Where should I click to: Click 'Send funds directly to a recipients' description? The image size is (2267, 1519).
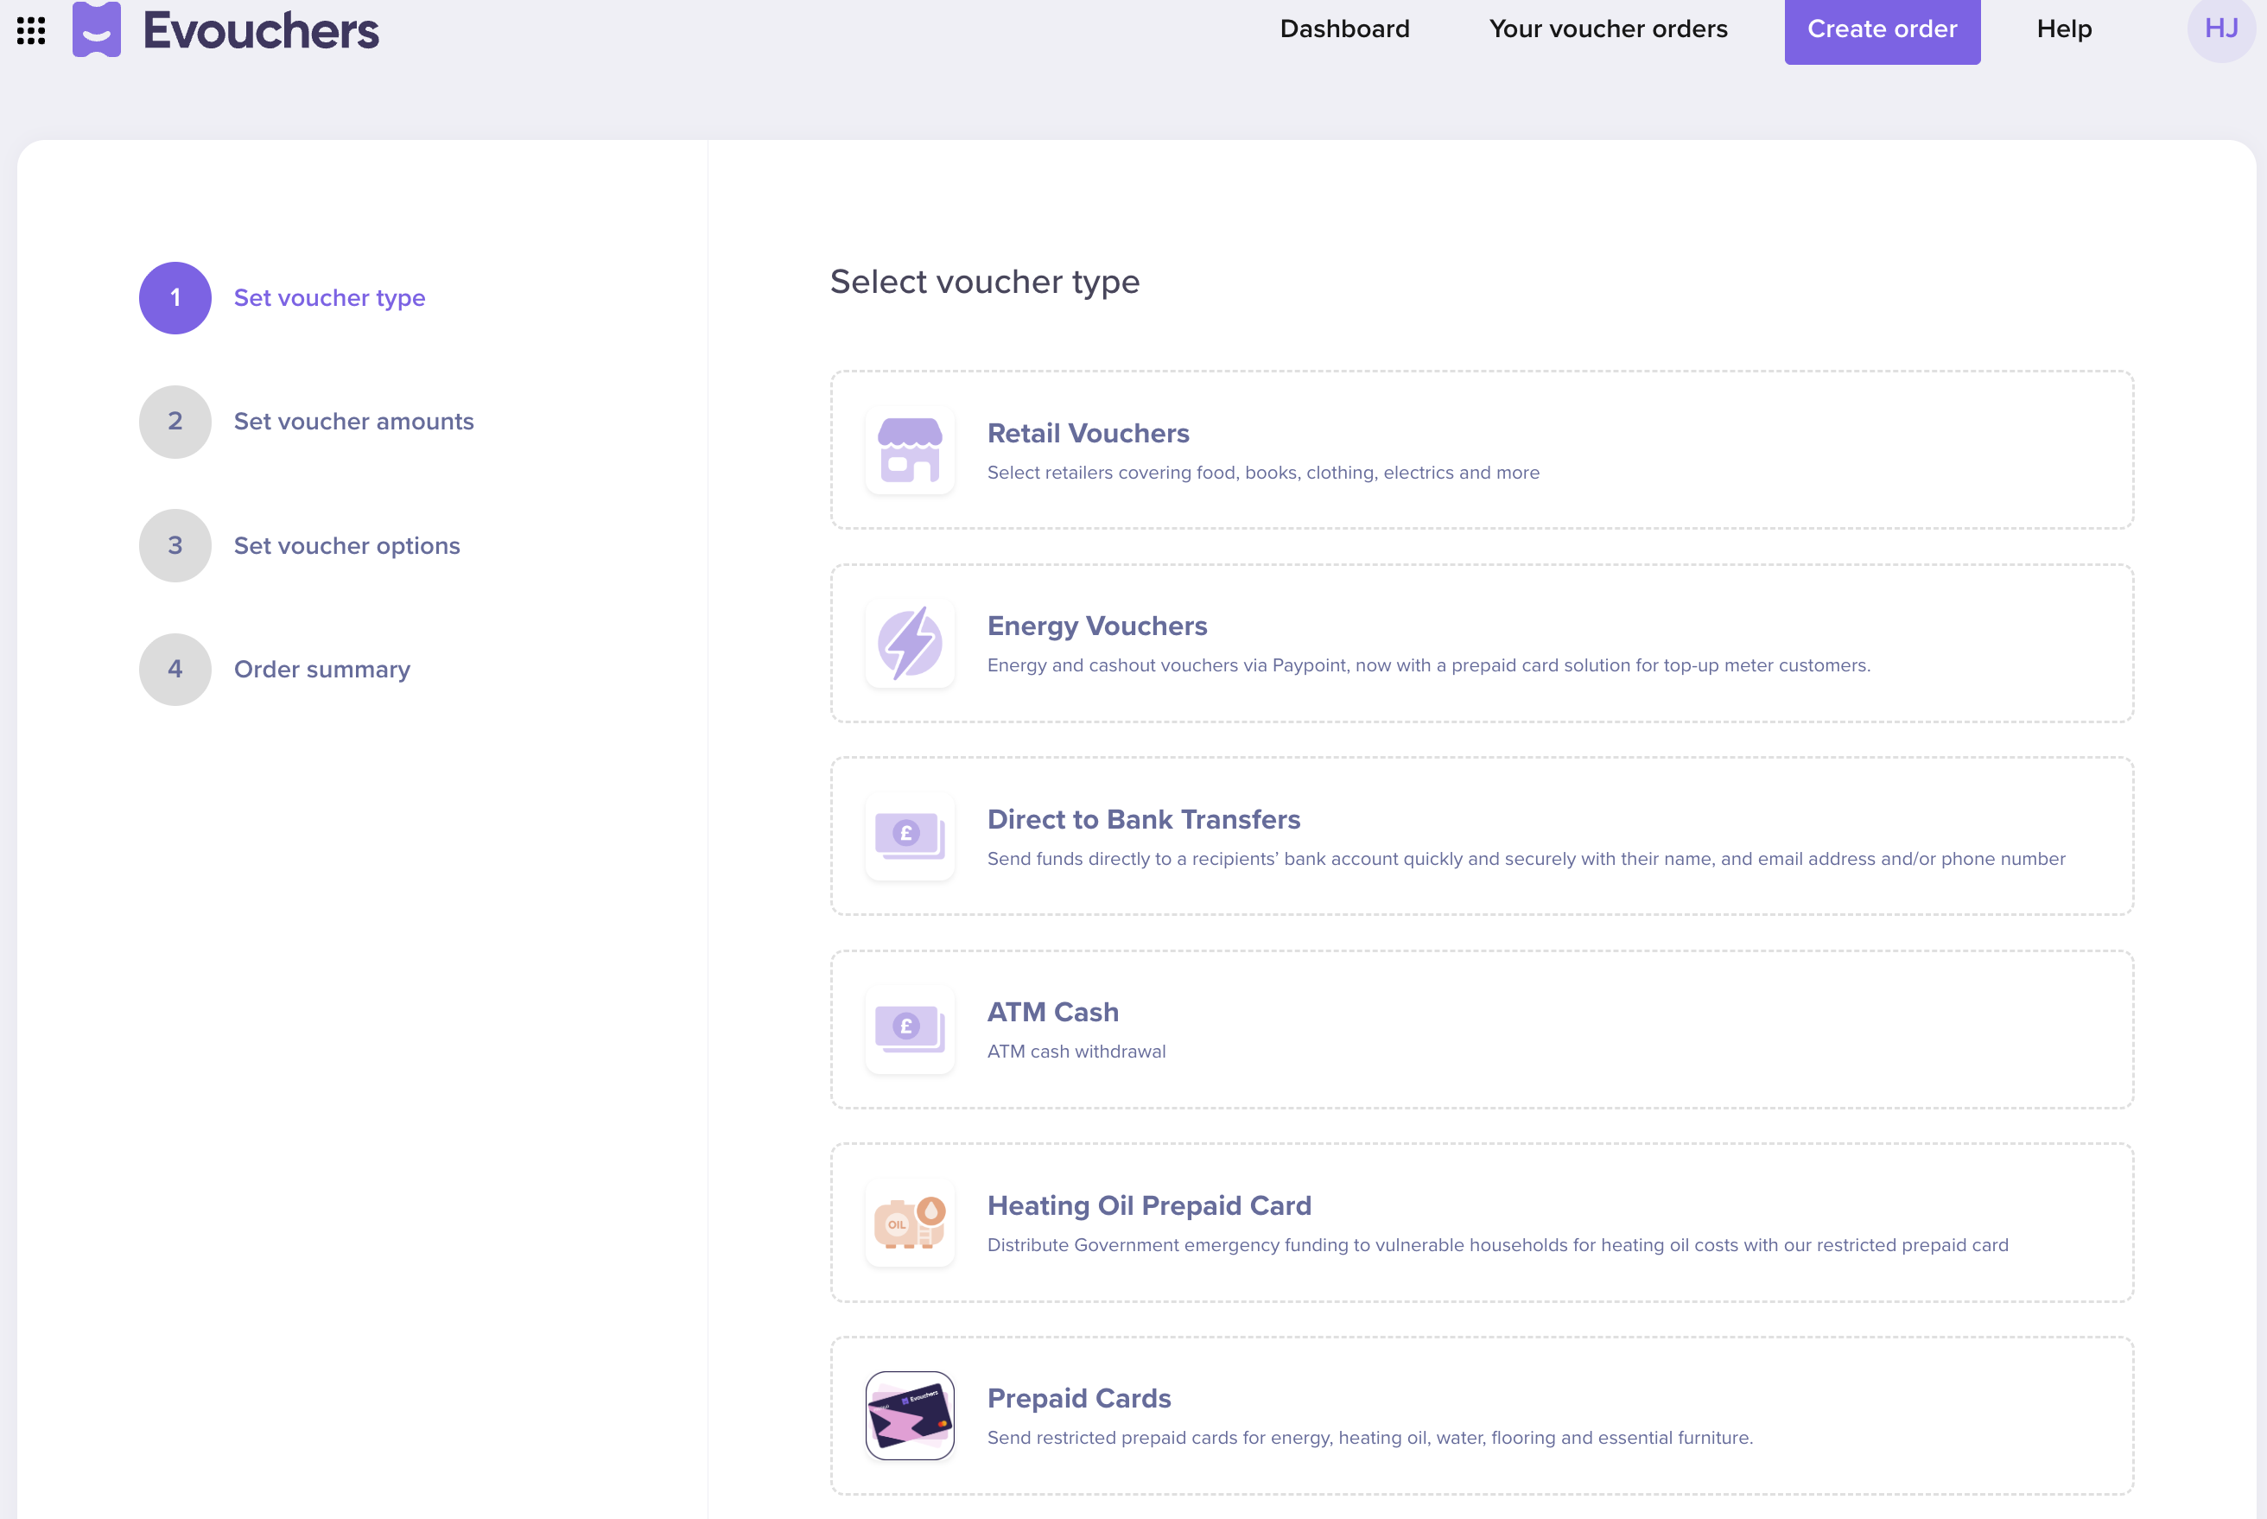pos(1527,859)
